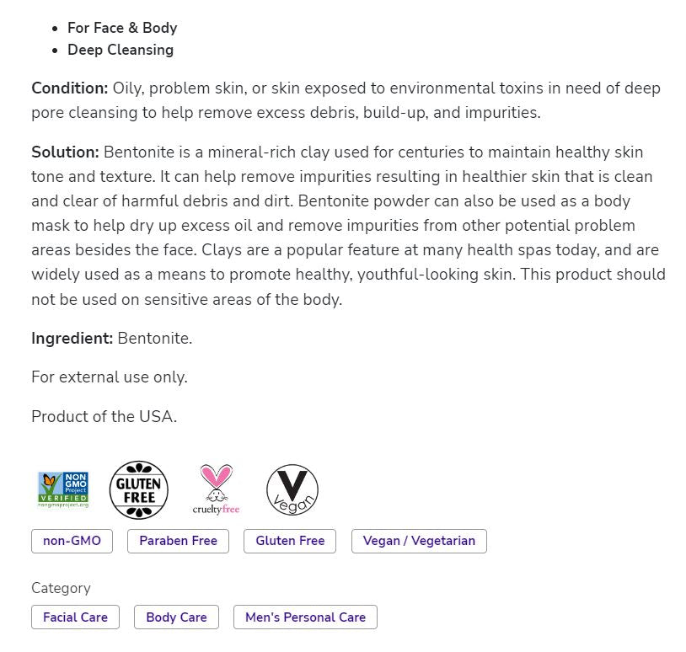Click the cruelty free bunny icon
686x652 pixels.
pyautogui.click(x=214, y=489)
